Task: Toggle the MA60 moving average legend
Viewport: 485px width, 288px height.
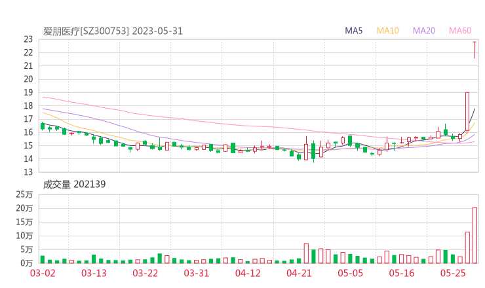Action: point(460,31)
